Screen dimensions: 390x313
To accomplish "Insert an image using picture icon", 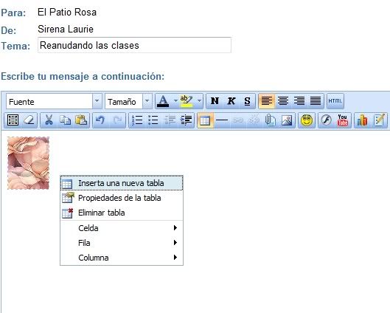I will coord(287,120).
